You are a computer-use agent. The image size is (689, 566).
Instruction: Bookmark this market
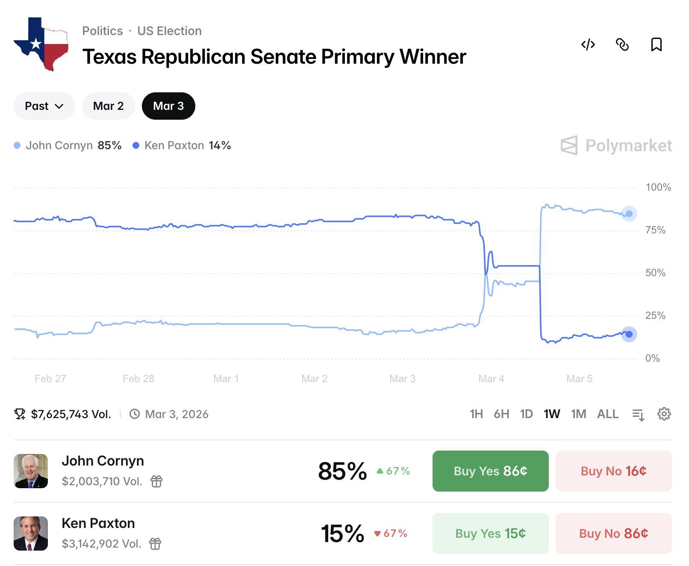click(656, 44)
